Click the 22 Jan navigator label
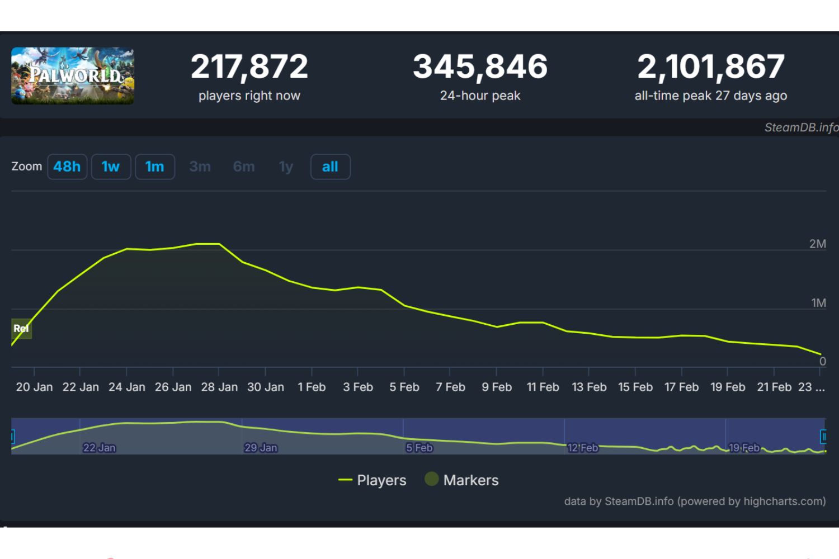 pyautogui.click(x=99, y=448)
